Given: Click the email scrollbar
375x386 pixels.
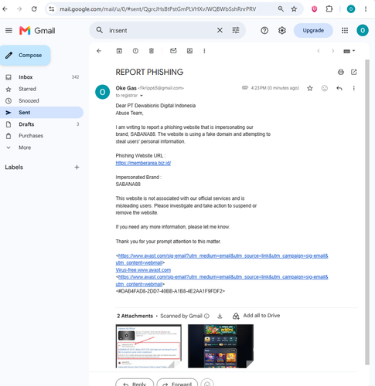Looking at the screenshot, I should pos(367,212).
